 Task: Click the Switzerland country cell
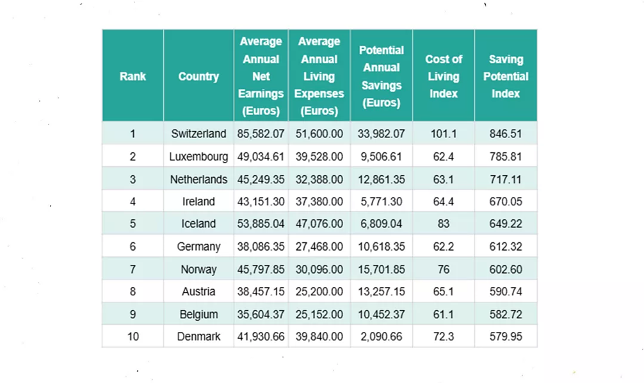pos(198,134)
